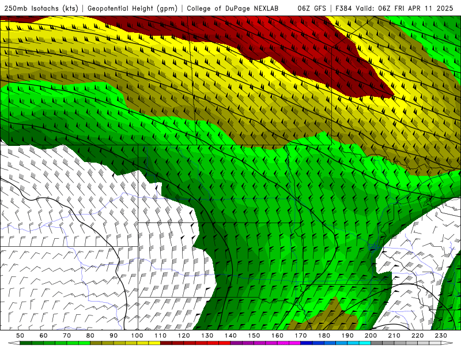Click the '200' legend value
461x346 pixels.
(371, 336)
